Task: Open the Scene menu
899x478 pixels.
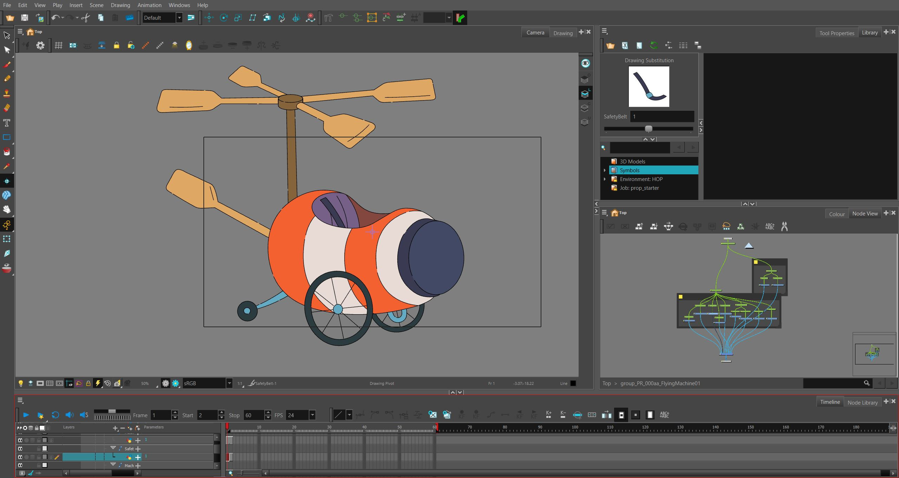Action: [x=96, y=5]
